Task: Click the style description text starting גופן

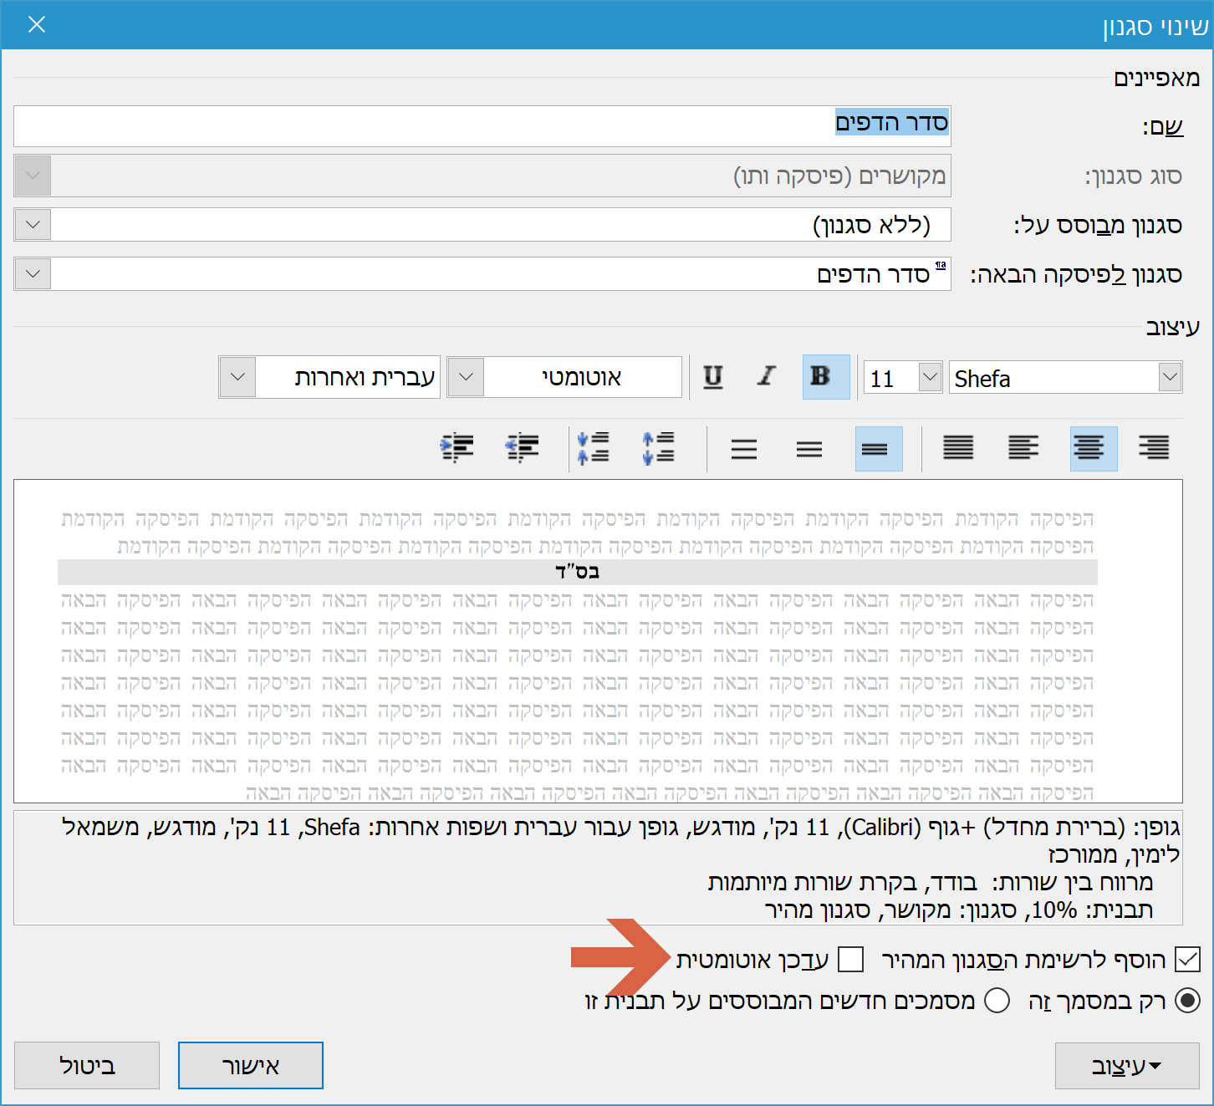Action: pos(599,868)
